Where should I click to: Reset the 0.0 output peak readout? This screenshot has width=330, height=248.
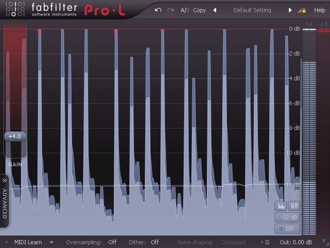coord(309,24)
